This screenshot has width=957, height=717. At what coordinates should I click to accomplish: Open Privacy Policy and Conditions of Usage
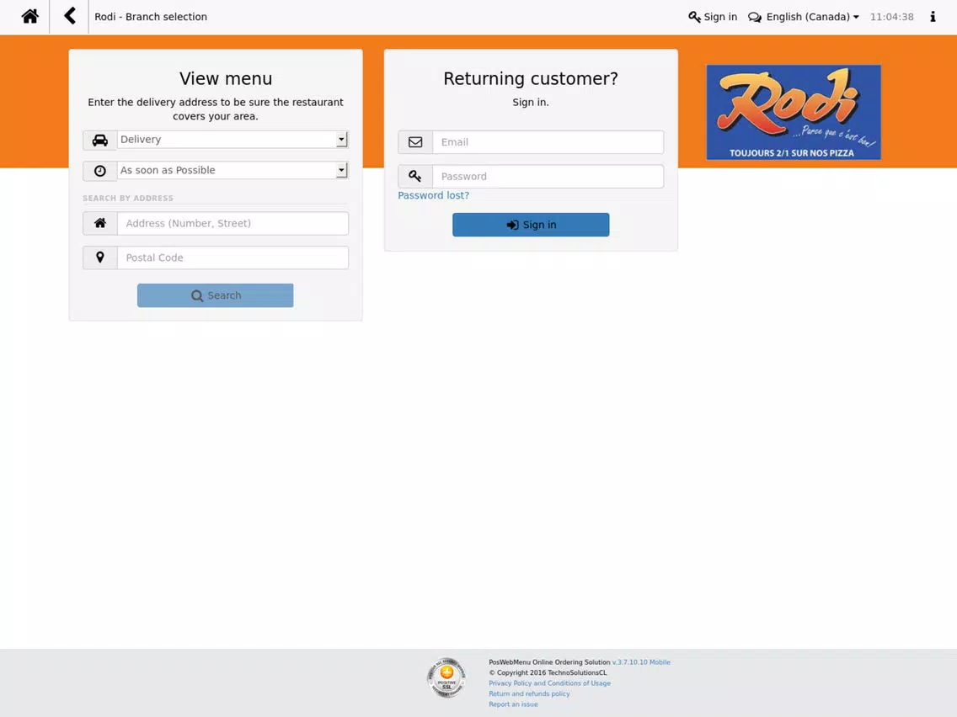(x=549, y=682)
